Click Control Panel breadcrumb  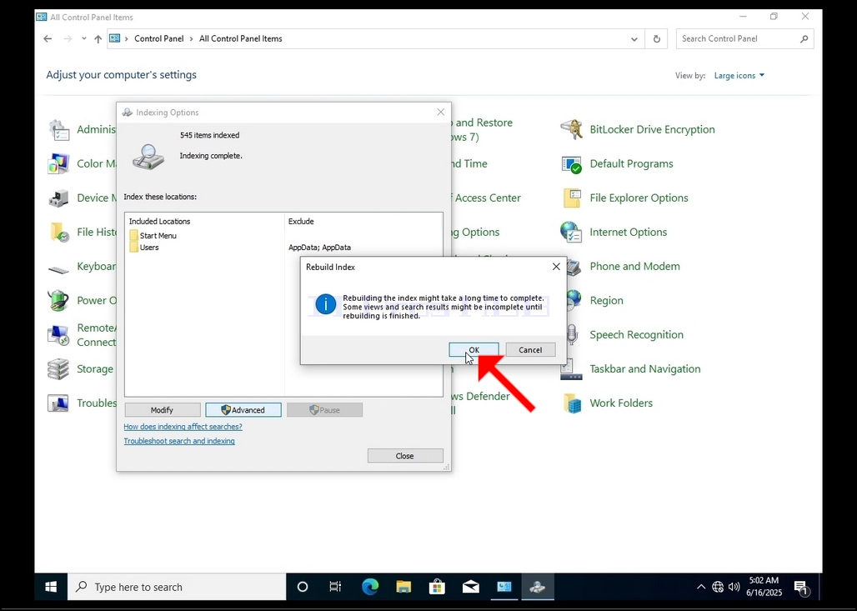(x=159, y=39)
